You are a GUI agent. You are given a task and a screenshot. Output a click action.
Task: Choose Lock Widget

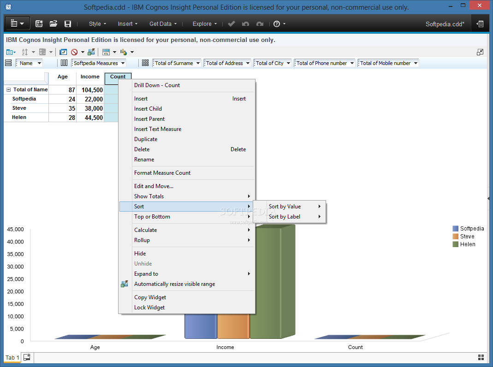(187, 308)
